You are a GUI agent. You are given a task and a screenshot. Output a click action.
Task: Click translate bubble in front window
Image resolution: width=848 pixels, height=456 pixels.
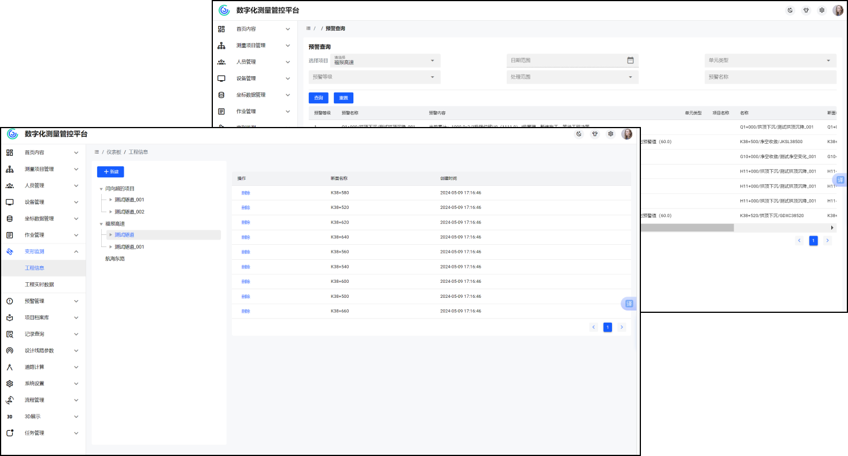[629, 304]
